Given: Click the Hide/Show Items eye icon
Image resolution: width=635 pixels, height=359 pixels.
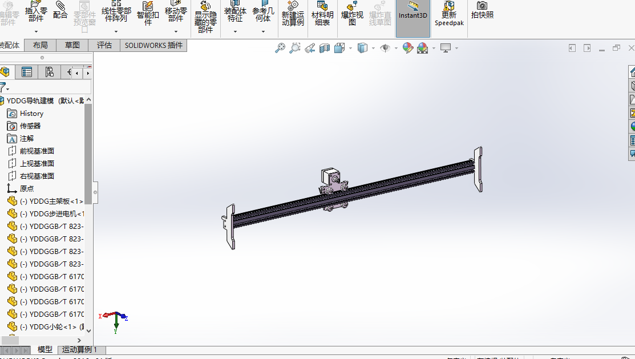Looking at the screenshot, I should click(385, 48).
